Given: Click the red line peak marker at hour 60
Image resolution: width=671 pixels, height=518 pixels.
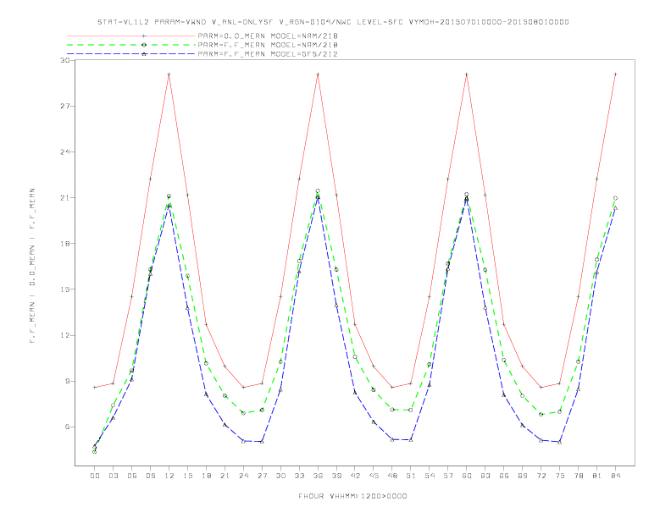Looking at the screenshot, I should pos(467,74).
